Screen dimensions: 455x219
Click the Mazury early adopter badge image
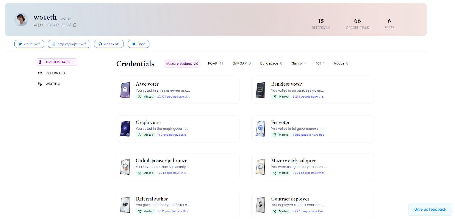point(260,167)
